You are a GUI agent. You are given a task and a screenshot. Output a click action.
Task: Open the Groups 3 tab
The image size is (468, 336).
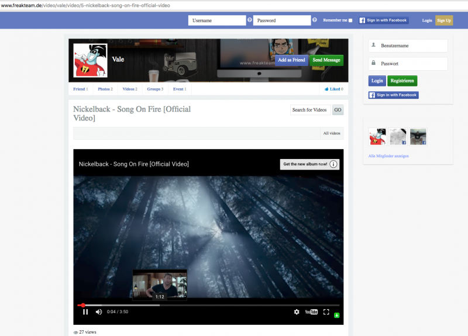pos(155,89)
